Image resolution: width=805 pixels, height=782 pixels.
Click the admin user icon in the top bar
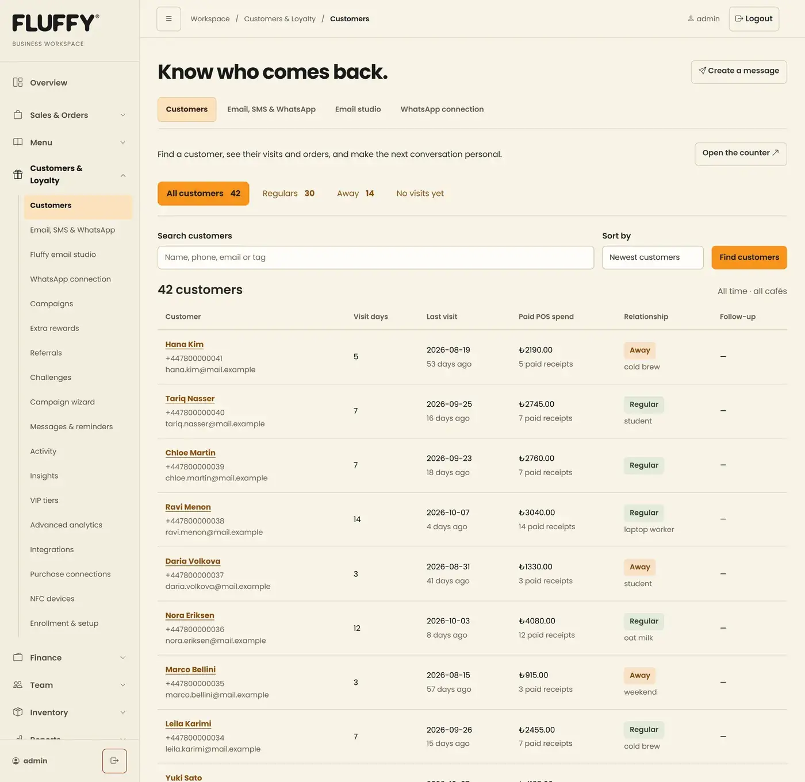(691, 19)
